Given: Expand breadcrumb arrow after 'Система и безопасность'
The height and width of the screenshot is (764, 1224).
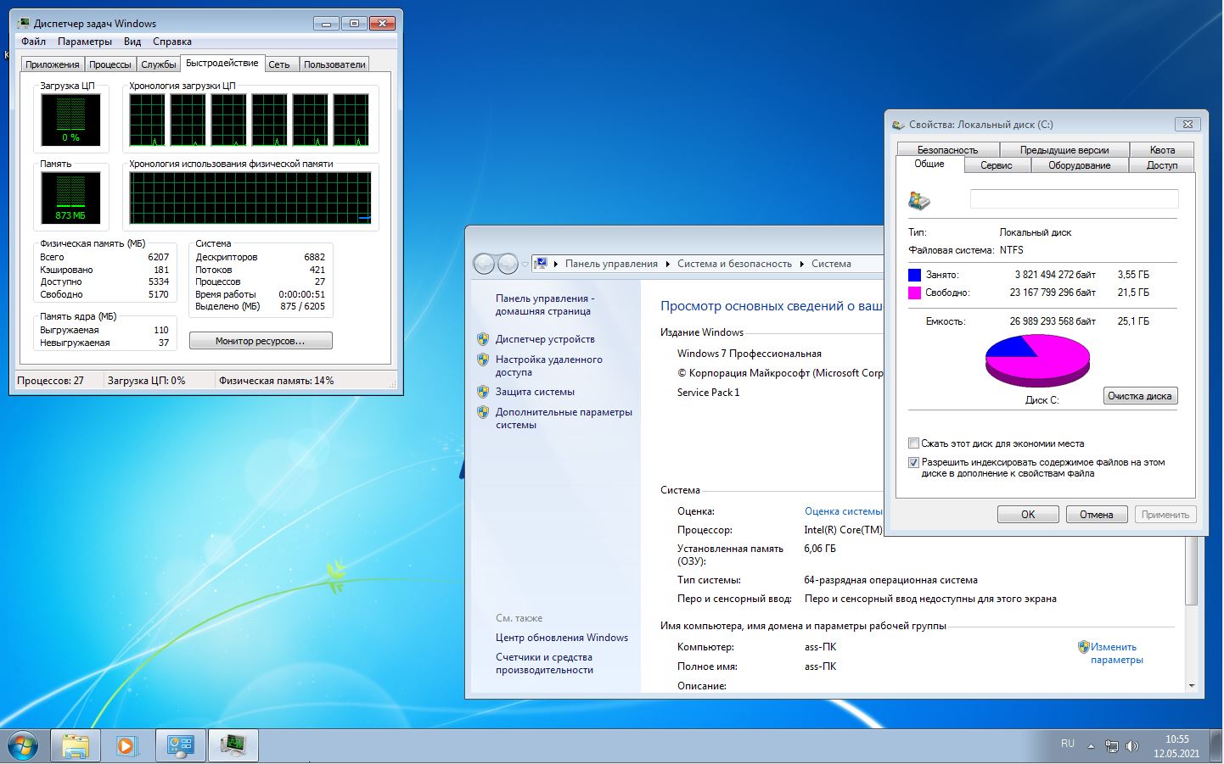Looking at the screenshot, I should point(801,264).
